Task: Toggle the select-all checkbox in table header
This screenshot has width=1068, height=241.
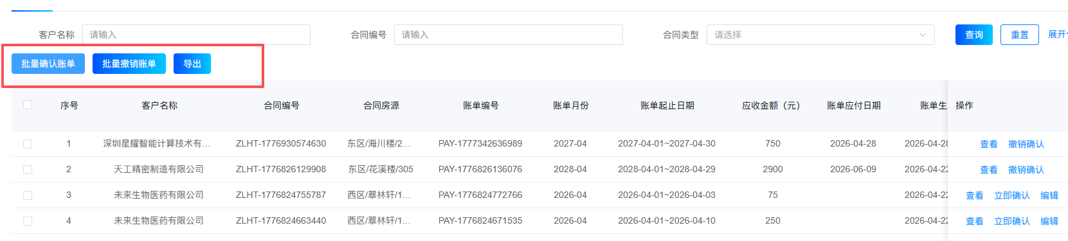Action: [x=28, y=105]
